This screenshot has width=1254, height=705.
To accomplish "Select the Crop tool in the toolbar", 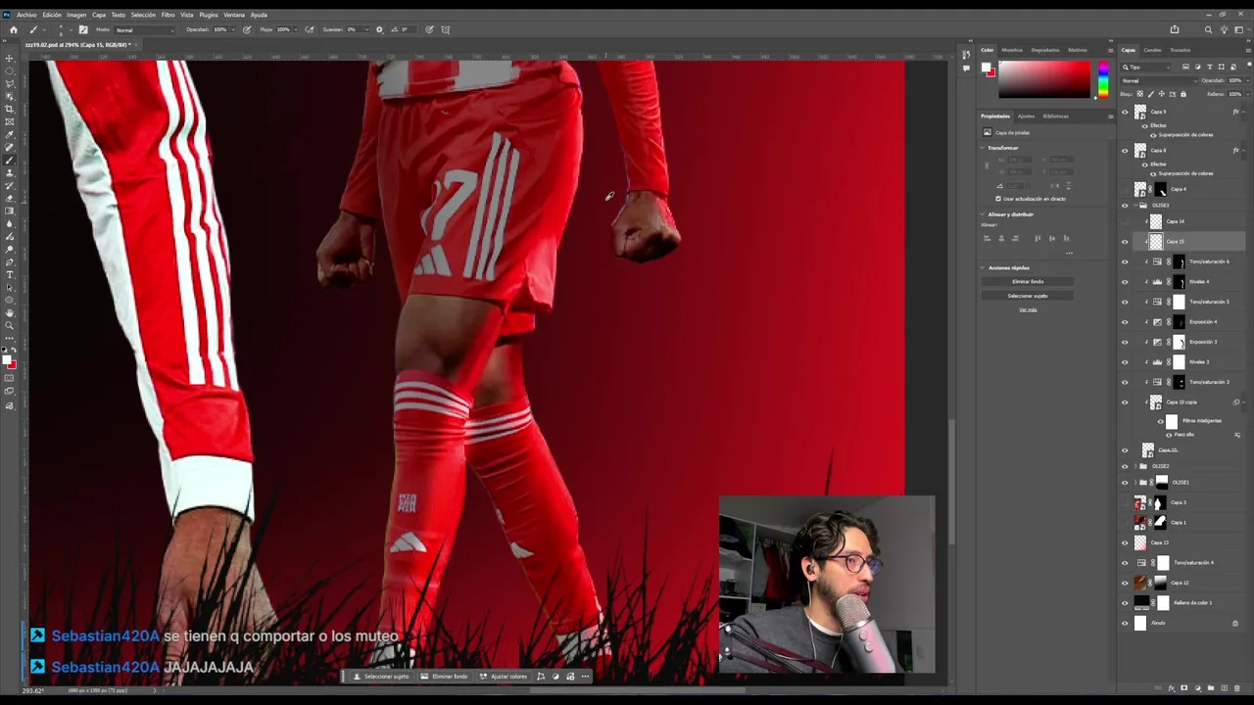I will [x=10, y=108].
